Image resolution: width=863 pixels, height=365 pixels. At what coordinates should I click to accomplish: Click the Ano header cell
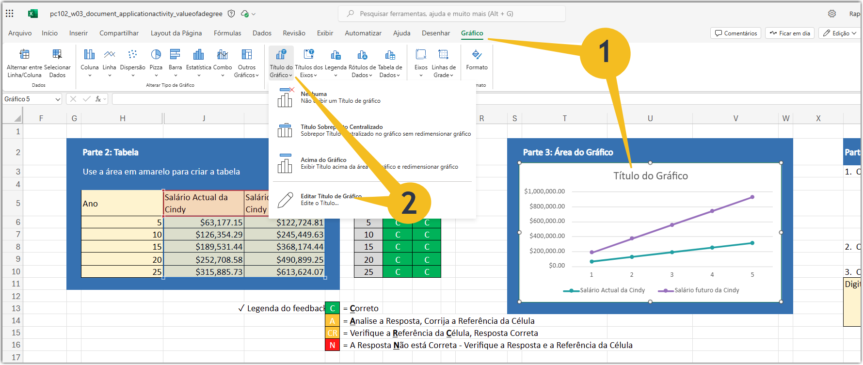click(x=122, y=203)
